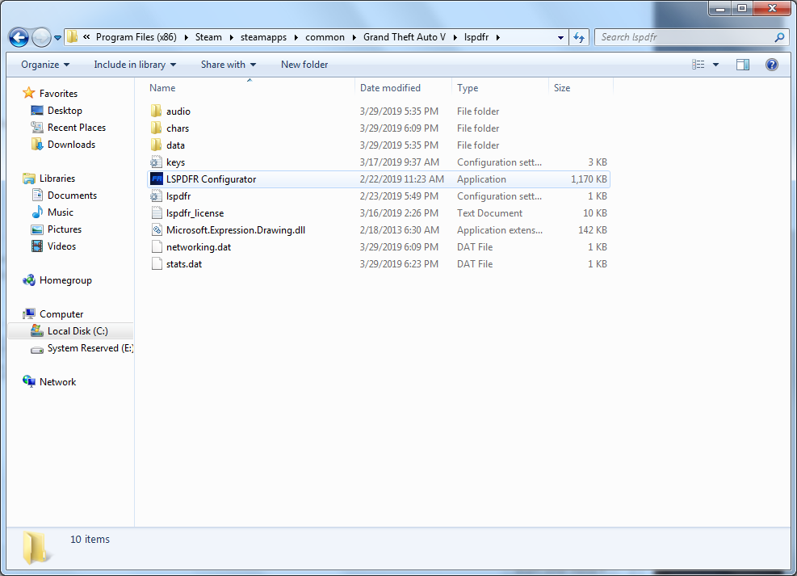The image size is (797, 576).
Task: Select the keys configuration file icon
Action: (x=156, y=162)
